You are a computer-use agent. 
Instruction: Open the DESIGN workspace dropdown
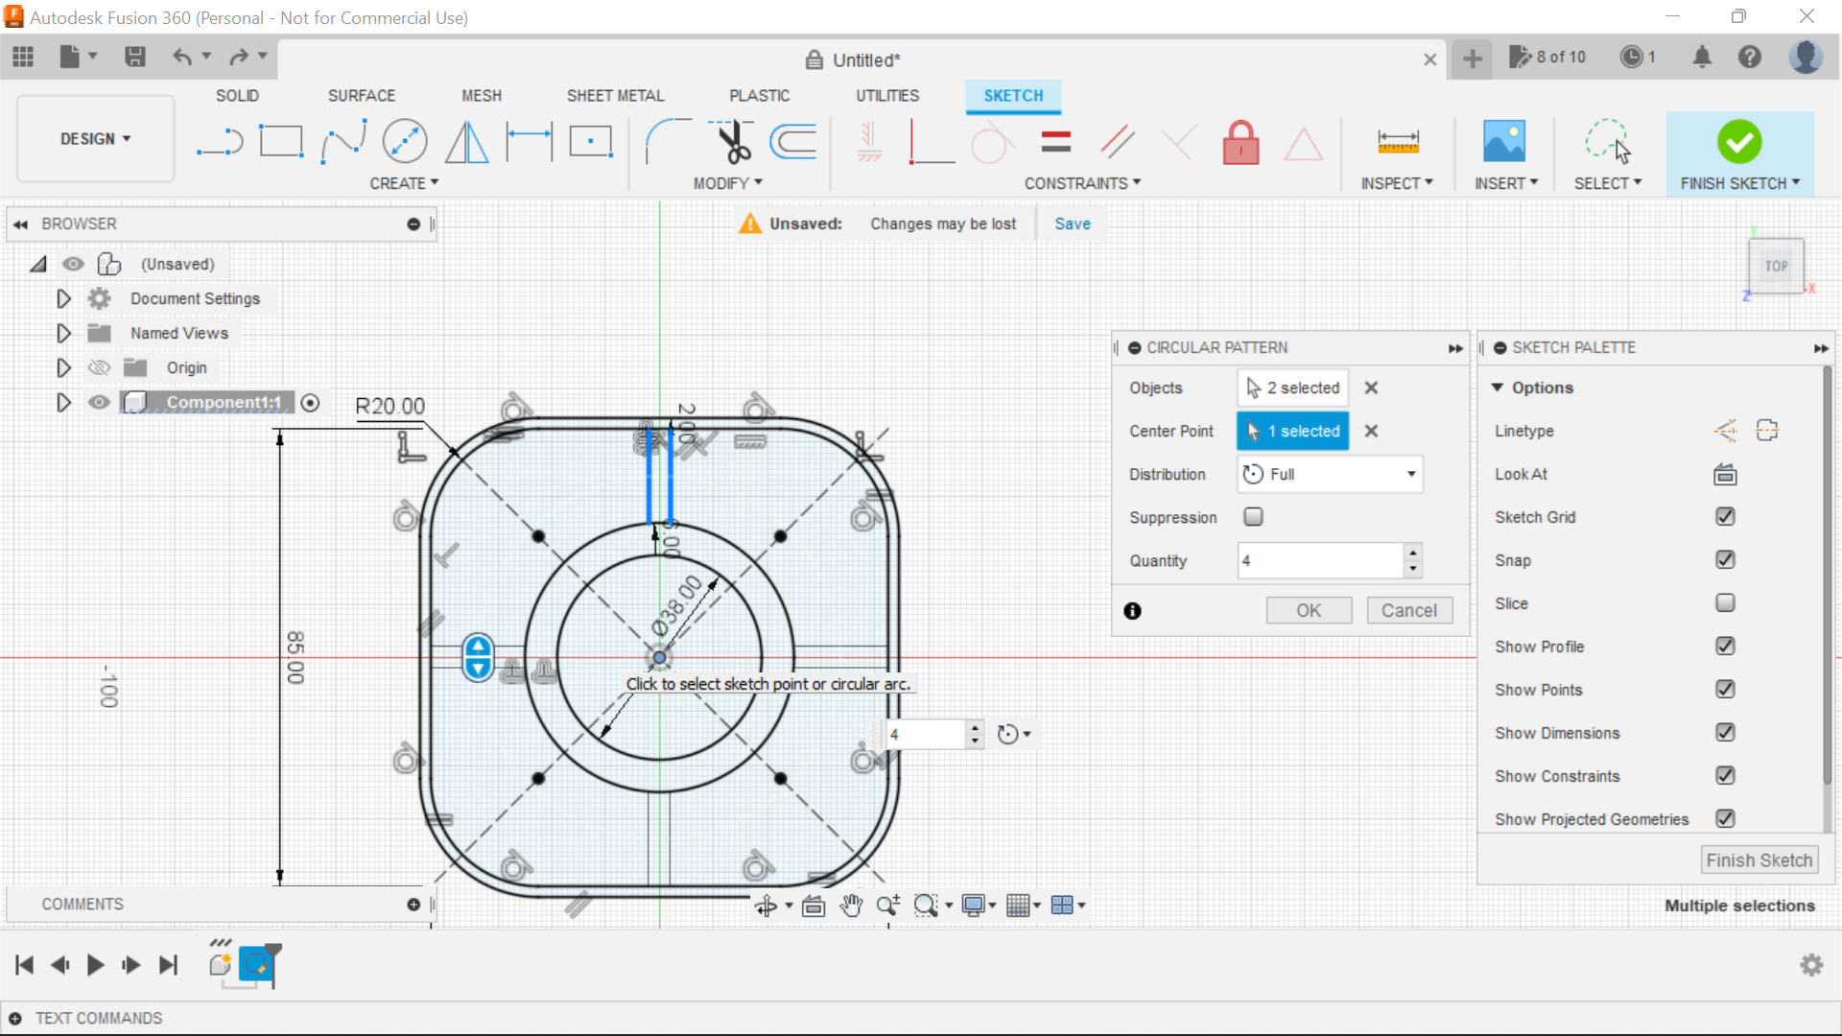(96, 139)
